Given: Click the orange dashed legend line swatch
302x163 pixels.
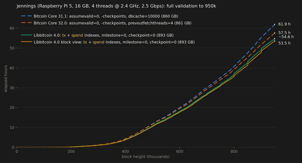Looking at the screenshot, I should point(26,23).
